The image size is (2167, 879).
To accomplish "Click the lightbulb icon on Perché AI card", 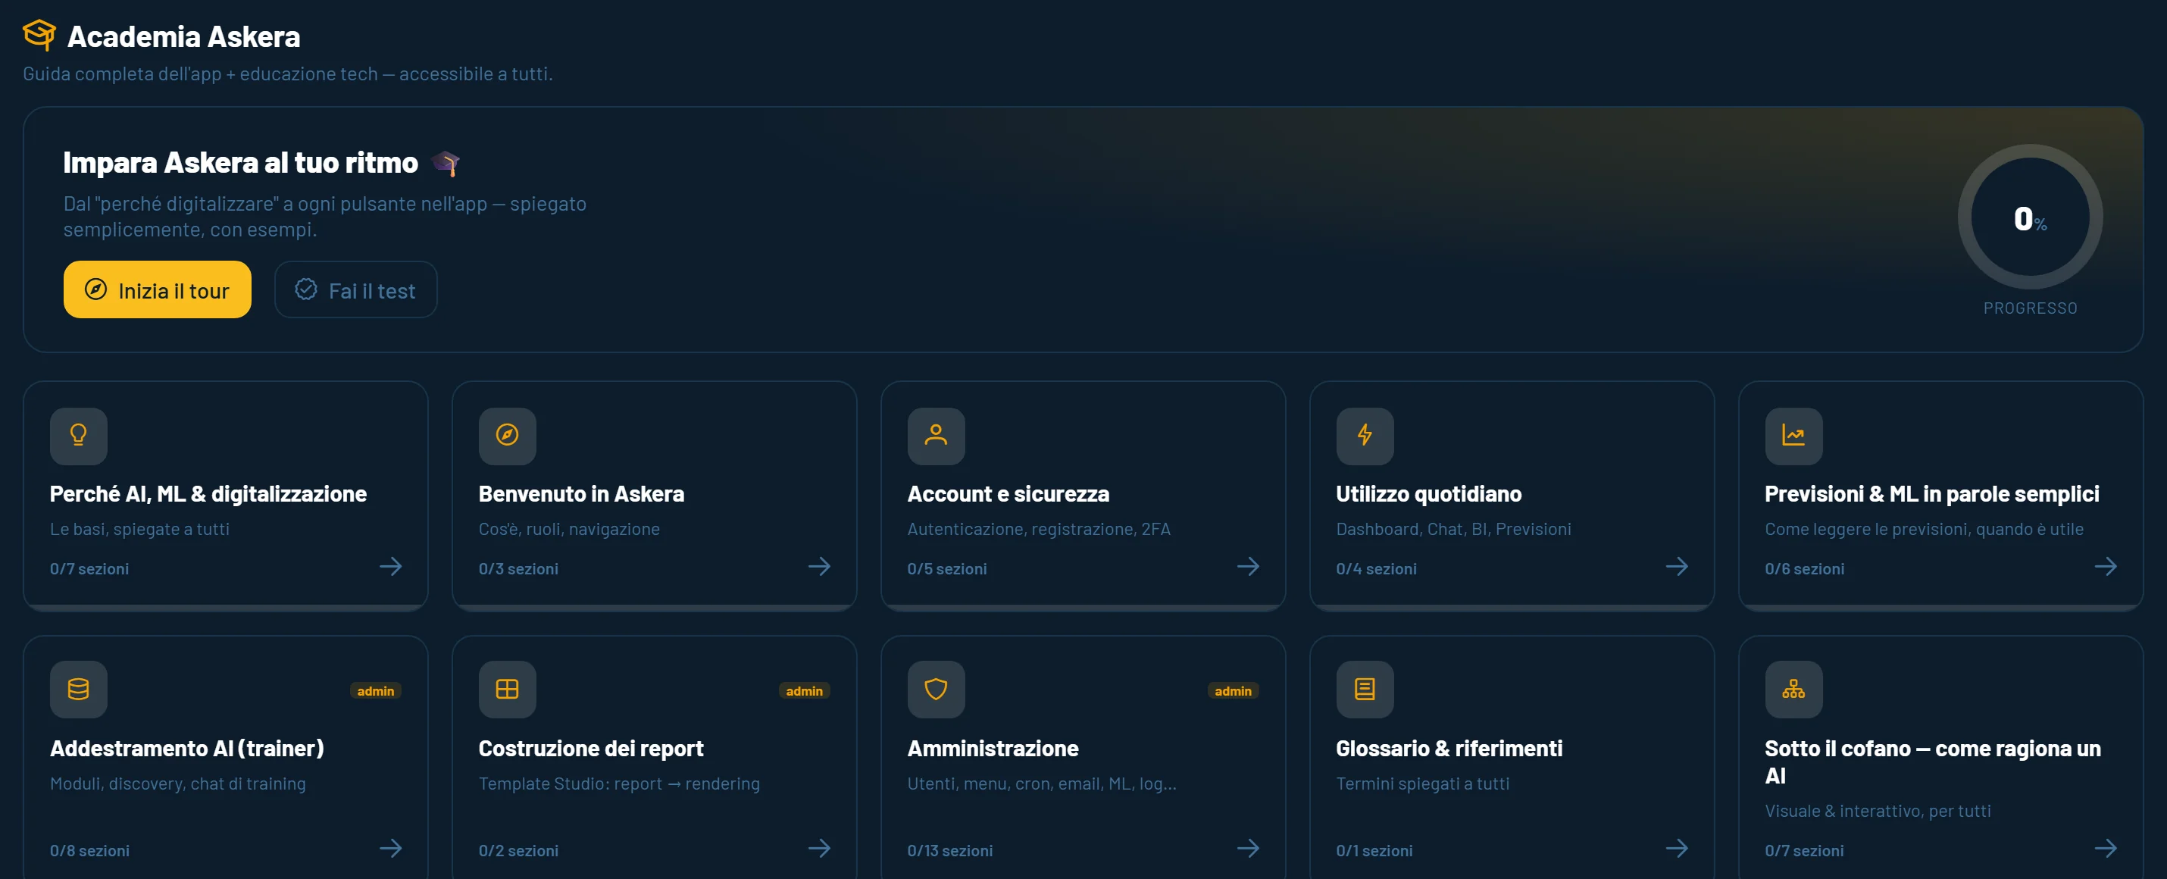I will [x=78, y=436].
